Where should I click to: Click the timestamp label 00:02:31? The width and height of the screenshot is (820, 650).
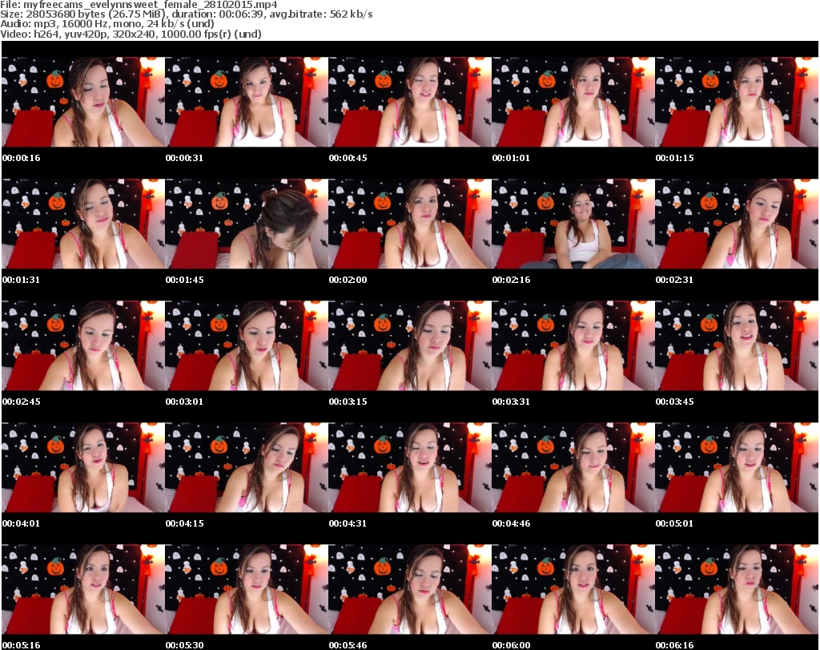pos(674,280)
